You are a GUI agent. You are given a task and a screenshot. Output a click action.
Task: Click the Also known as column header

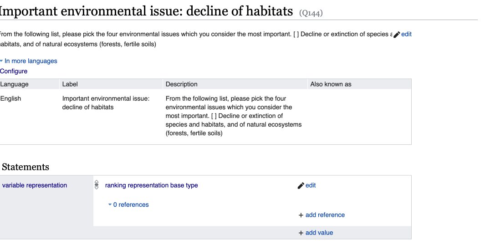coord(331,84)
